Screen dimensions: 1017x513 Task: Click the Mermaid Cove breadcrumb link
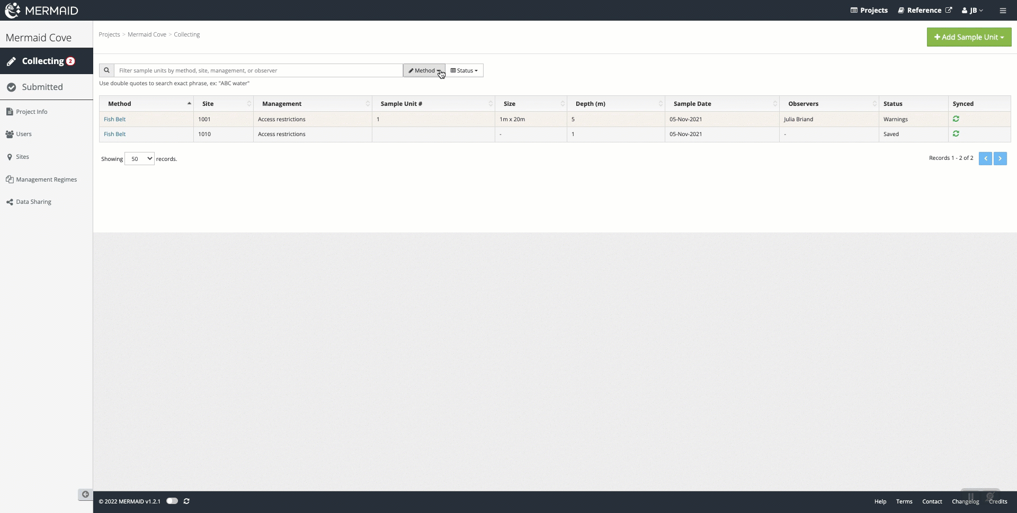[x=147, y=34]
